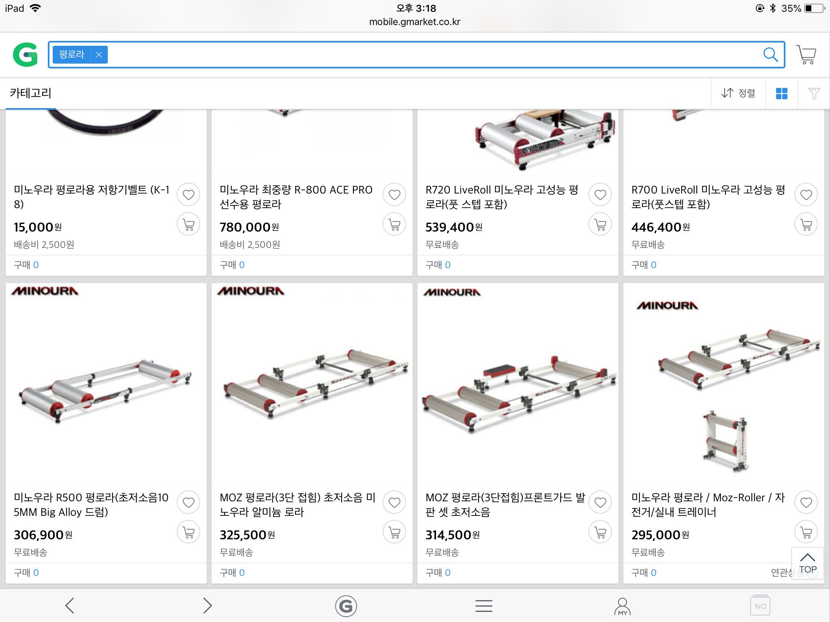Open the MY account icon
This screenshot has height=622, width=830.
pos(622,606)
